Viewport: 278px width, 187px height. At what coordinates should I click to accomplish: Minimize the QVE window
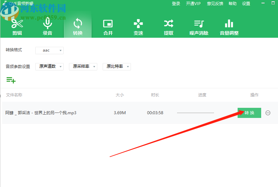(x=263, y=3)
